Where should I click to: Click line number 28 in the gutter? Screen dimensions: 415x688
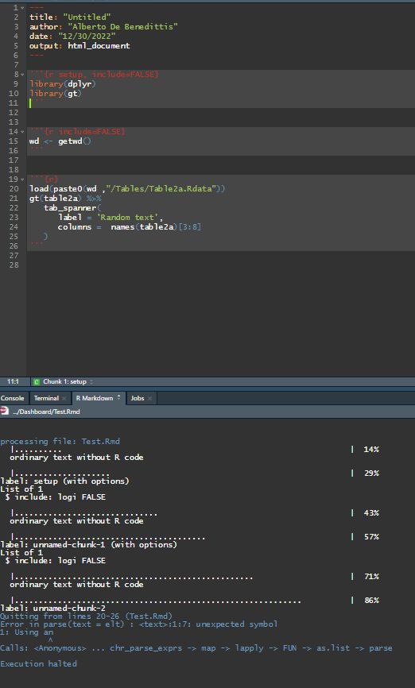[14, 265]
